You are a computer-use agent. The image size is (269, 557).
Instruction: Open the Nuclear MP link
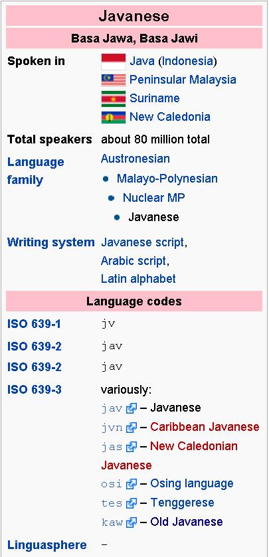[x=154, y=198]
